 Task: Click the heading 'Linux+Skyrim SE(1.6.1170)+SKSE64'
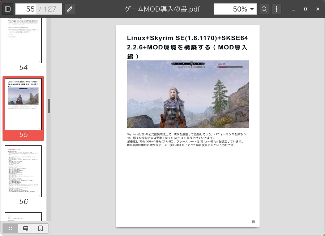187,38
